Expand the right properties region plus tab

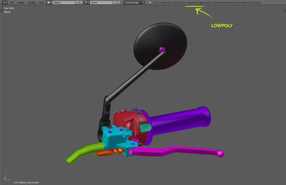(x=285, y=11)
